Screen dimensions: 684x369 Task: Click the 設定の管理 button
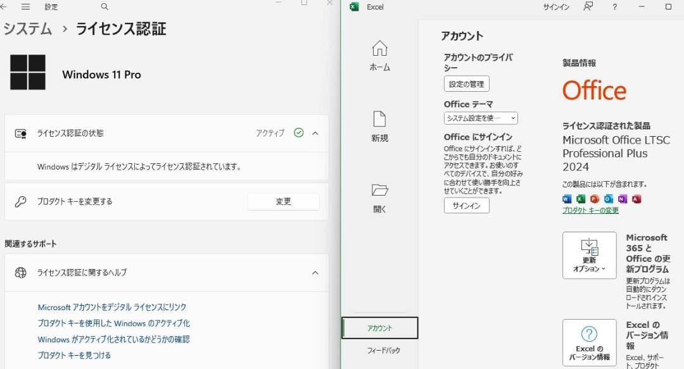pos(467,84)
